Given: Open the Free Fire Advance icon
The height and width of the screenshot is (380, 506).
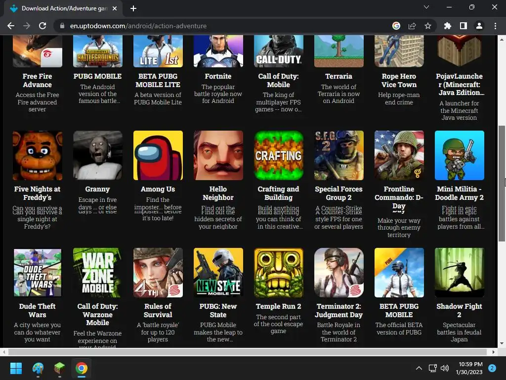Looking at the screenshot, I should (38, 51).
